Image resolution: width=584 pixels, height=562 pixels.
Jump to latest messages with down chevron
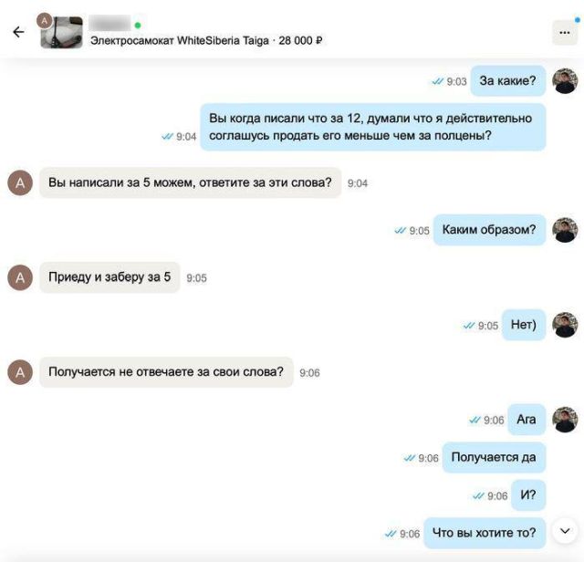[565, 531]
